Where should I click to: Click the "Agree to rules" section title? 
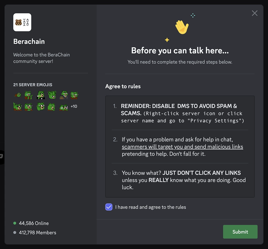pyautogui.click(x=123, y=86)
